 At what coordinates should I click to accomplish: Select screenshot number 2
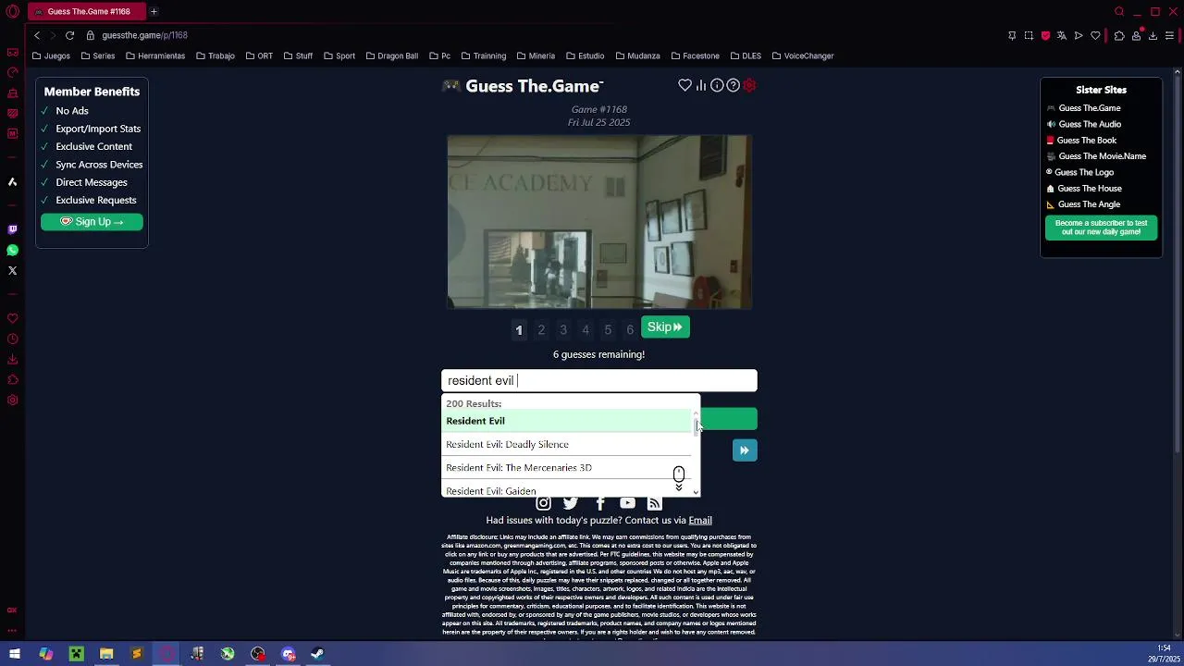[541, 329]
